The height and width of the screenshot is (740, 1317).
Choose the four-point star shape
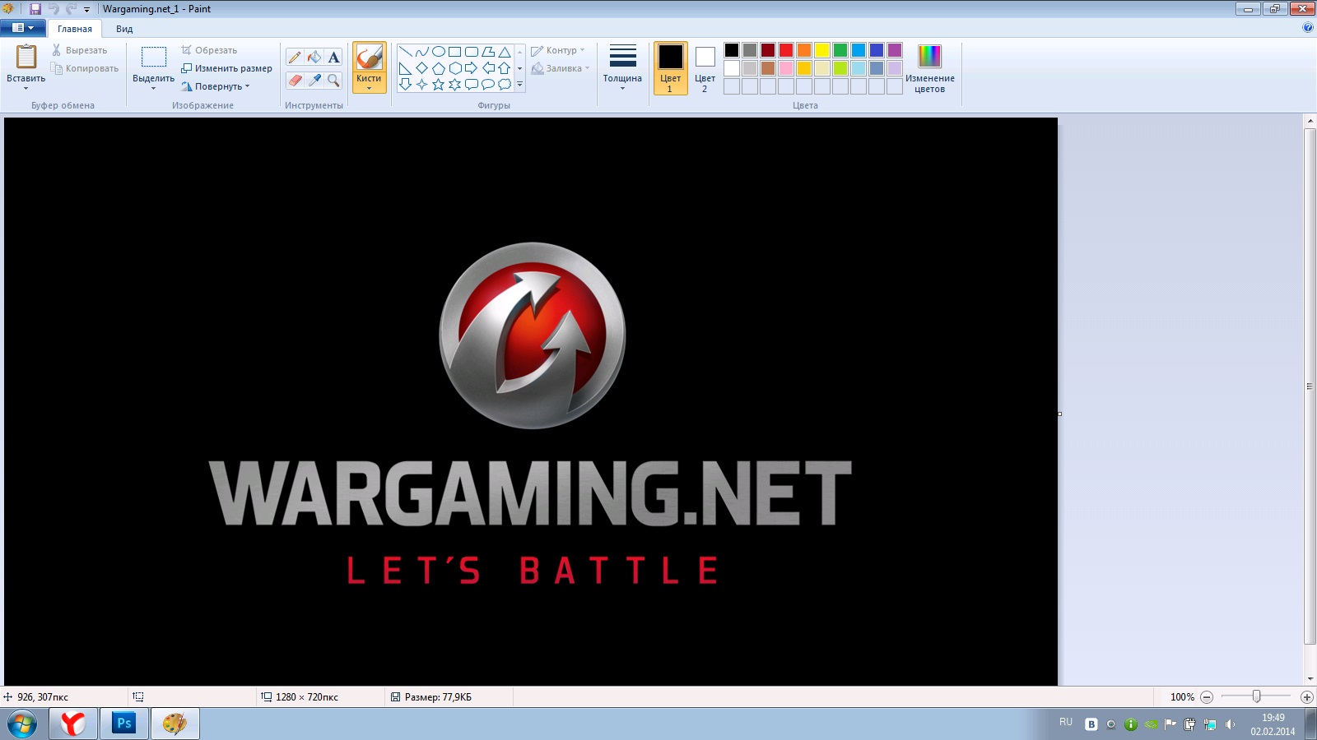tap(421, 84)
